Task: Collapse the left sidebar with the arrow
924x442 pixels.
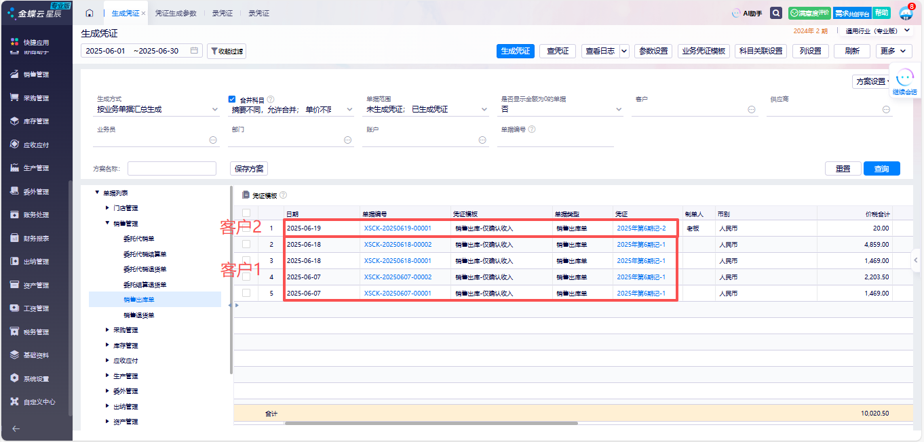Action: 16,428
